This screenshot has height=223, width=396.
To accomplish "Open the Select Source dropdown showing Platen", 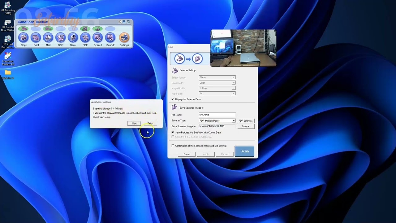I will coord(217,77).
